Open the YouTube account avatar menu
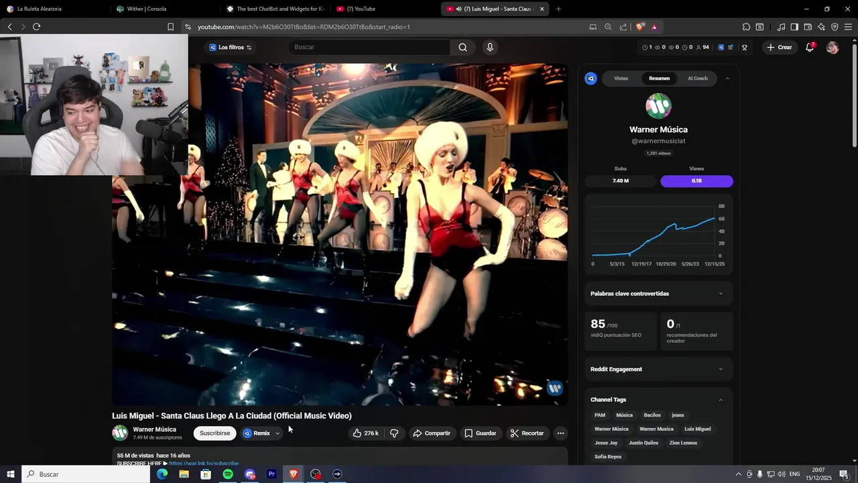Screen dimensions: 858x483 pos(833,48)
